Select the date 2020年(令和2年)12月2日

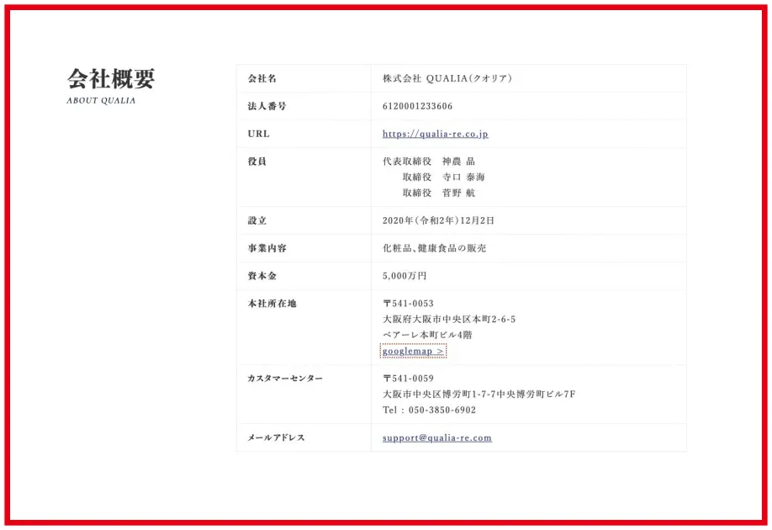coord(438,220)
